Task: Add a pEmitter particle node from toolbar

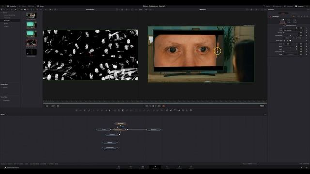Action: click(154, 110)
